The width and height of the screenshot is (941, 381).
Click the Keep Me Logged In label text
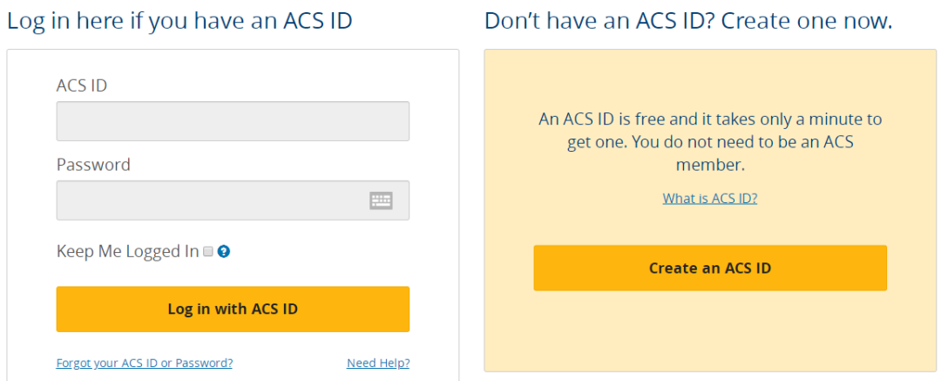pos(127,252)
